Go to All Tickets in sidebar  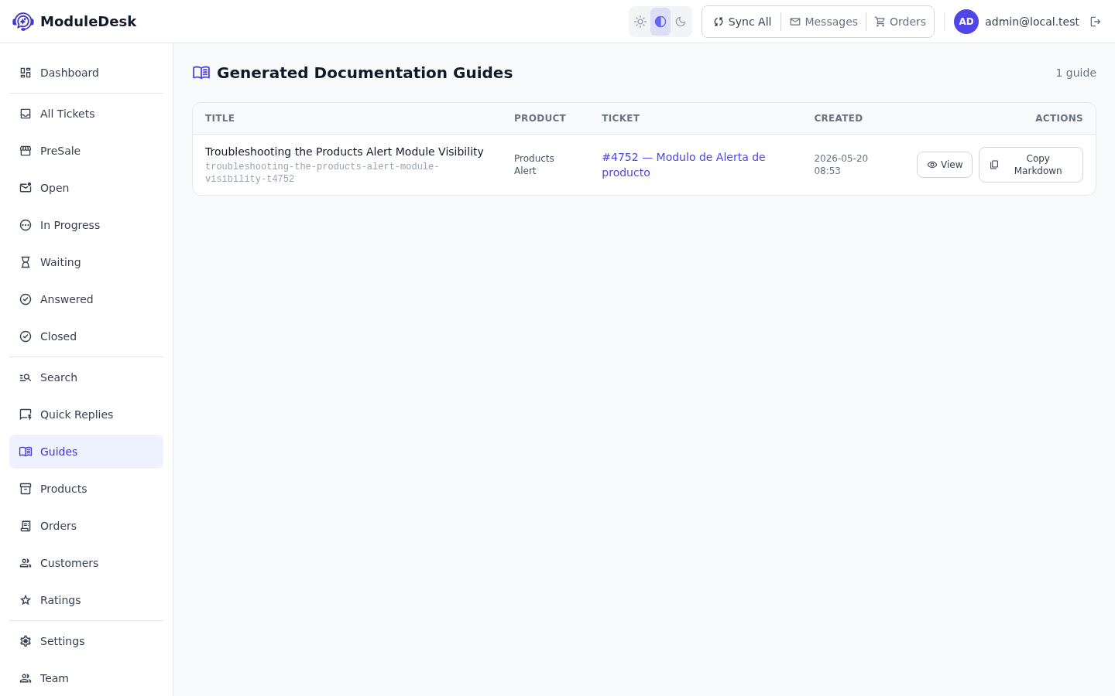tap(86, 114)
